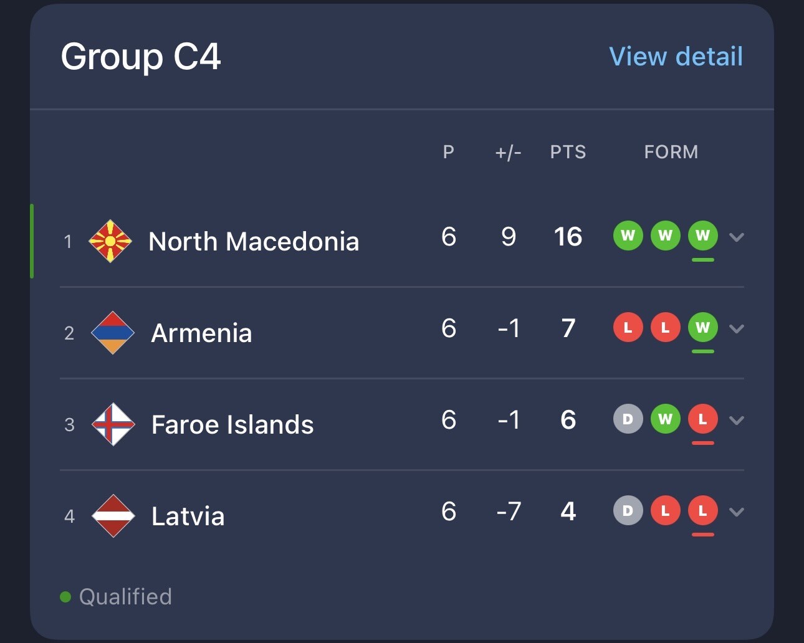
Task: Expand the Latvia row chevron
Action: 737,512
